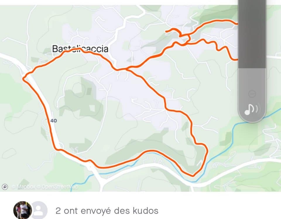The image size is (281, 219).
Task: Click the road 40 shield marker
Action: pyautogui.click(x=53, y=121)
